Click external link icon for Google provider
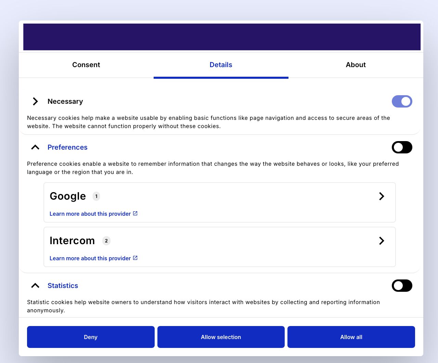The width and height of the screenshot is (438, 363). (135, 213)
